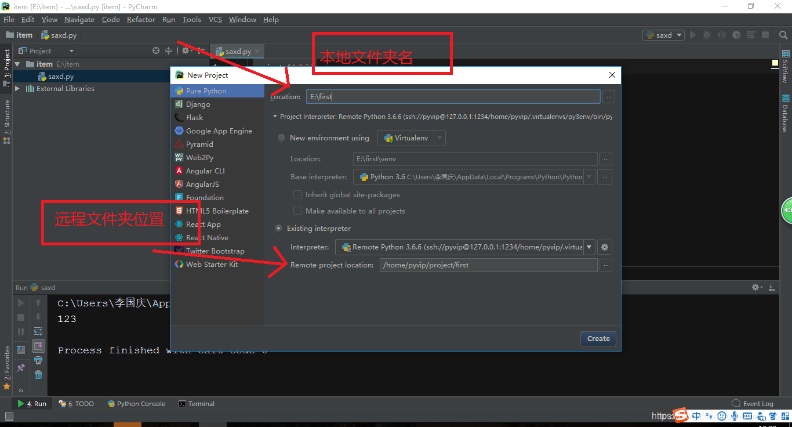
Task: Browse for Base interpreter path
Action: [x=605, y=177]
